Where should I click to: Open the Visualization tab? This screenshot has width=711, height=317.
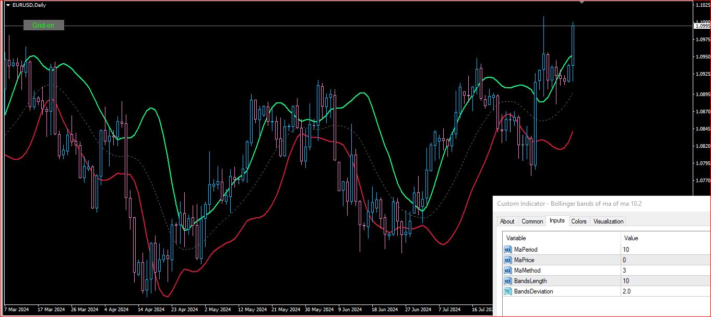(608, 221)
